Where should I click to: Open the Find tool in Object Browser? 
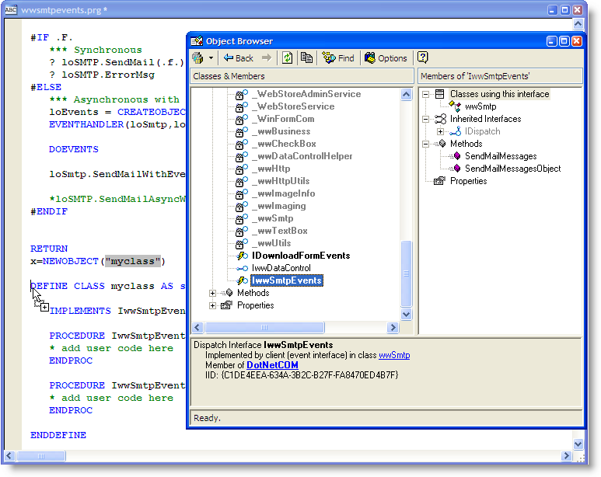pyautogui.click(x=338, y=58)
